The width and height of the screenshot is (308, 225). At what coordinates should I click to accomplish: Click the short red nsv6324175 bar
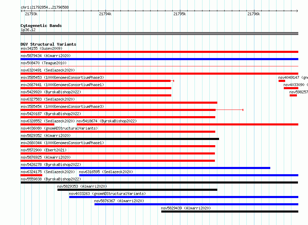31,175
